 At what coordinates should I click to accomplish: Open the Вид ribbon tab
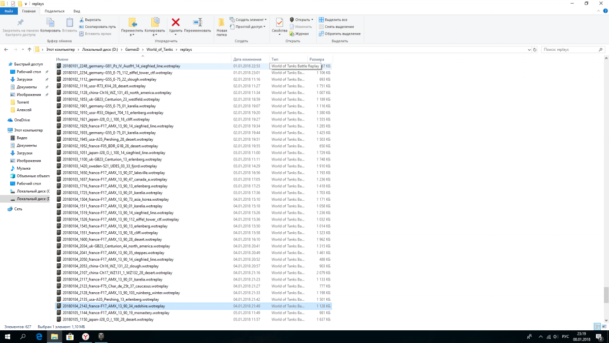coord(77,11)
